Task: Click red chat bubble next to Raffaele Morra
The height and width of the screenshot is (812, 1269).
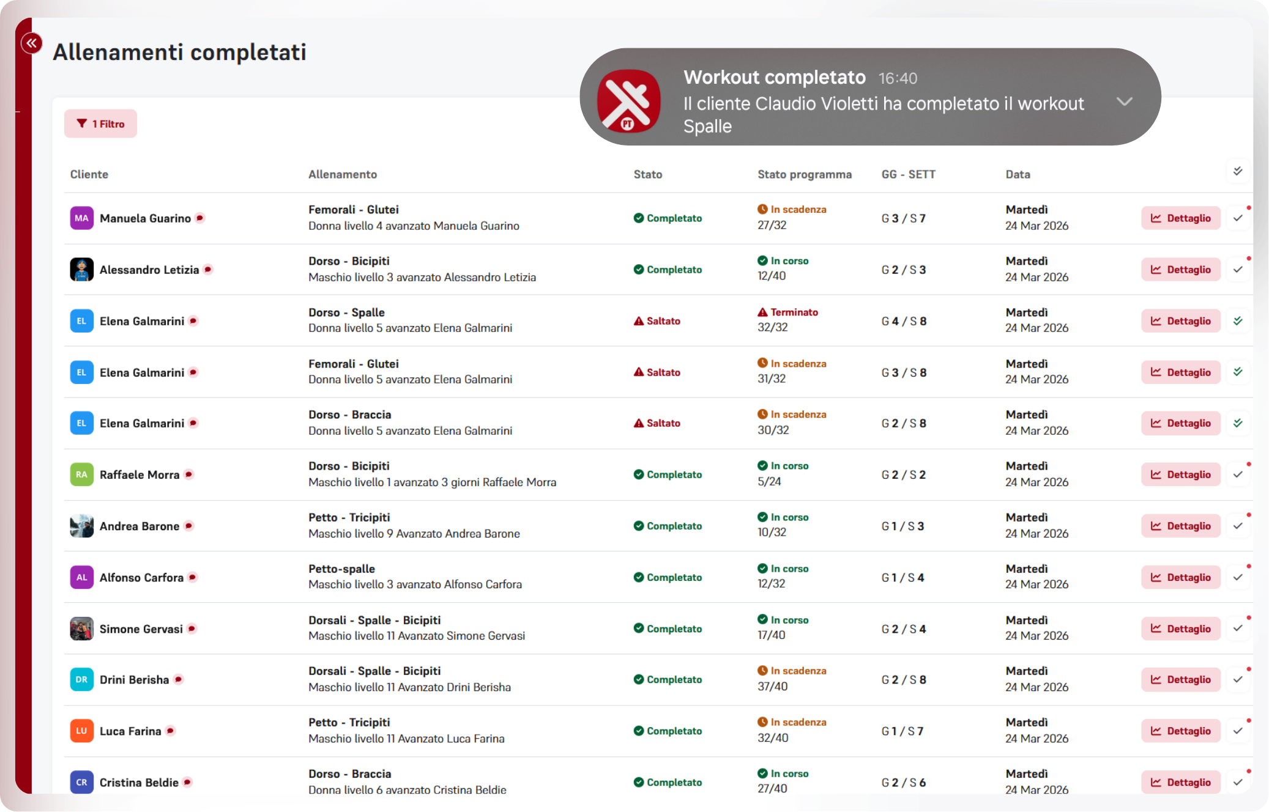Action: [189, 474]
